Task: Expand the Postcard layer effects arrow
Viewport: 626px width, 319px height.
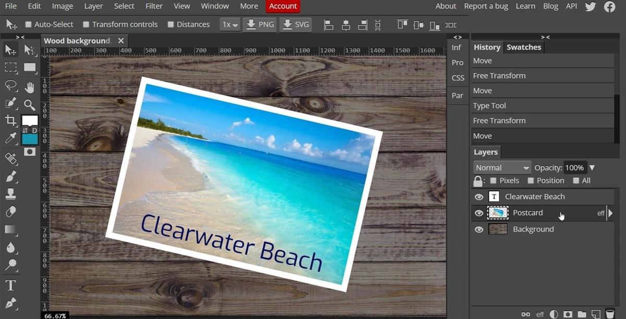Action: [610, 213]
